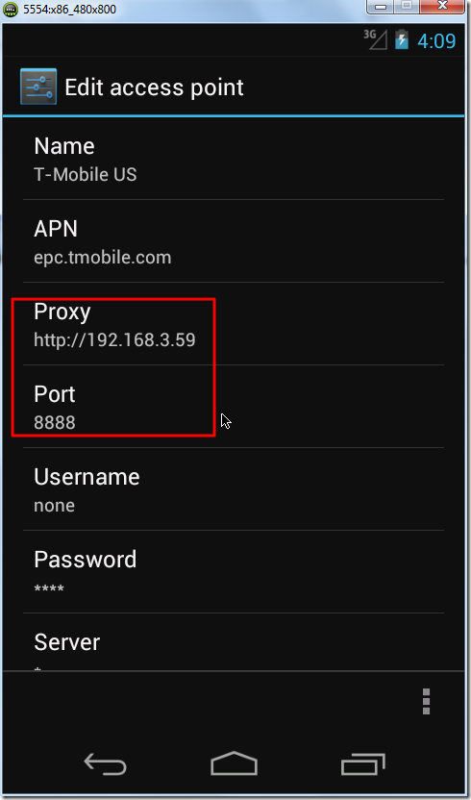Edit the Password setting
This screenshot has height=800, width=471.
(x=234, y=572)
